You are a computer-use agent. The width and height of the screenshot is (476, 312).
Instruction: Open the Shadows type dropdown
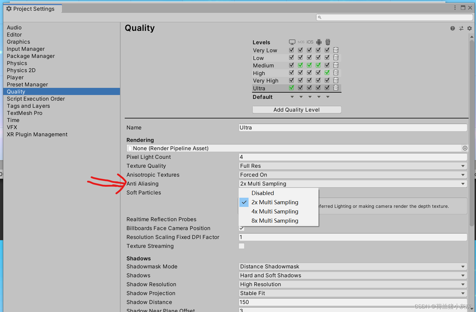point(353,275)
